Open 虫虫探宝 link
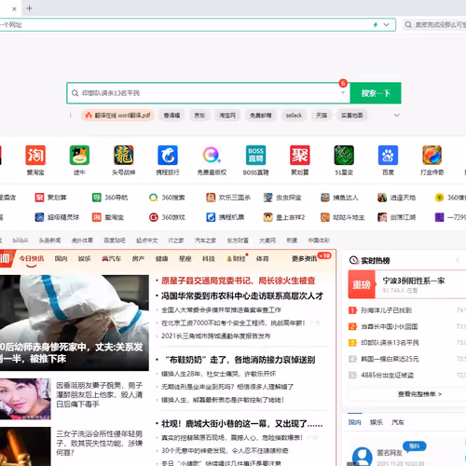 (x=282, y=198)
